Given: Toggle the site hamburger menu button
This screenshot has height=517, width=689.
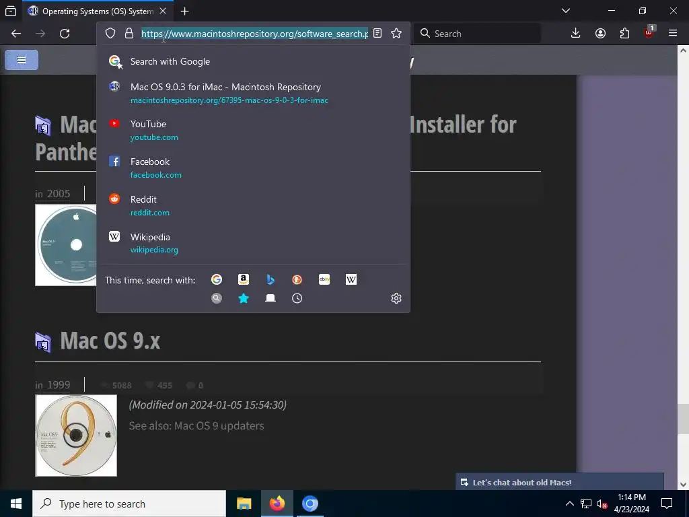Looking at the screenshot, I should (22, 60).
